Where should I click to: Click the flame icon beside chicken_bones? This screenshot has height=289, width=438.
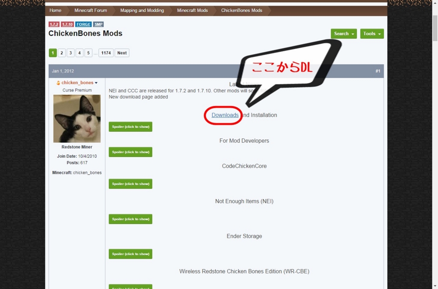[x=58, y=83]
